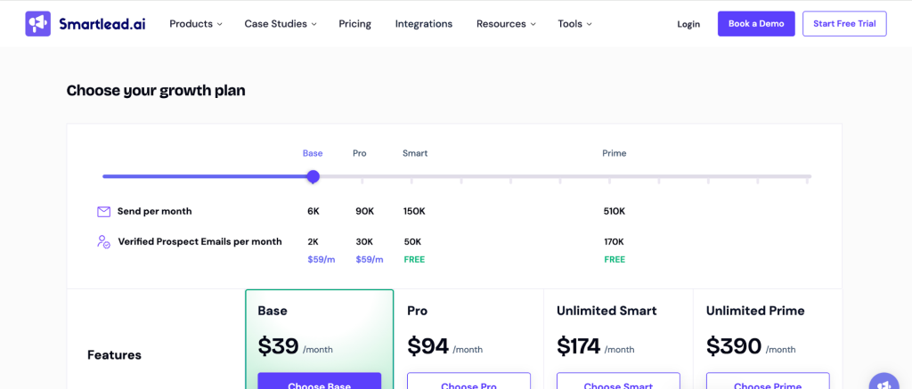Click the Choose Smart button
The height and width of the screenshot is (389, 912).
click(618, 381)
